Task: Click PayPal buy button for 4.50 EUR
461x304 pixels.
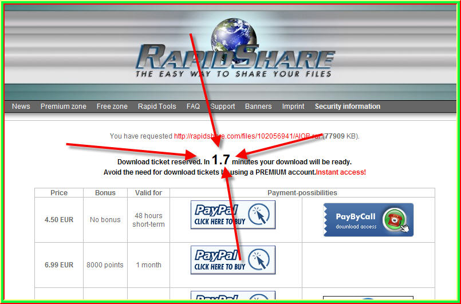Action: point(233,215)
